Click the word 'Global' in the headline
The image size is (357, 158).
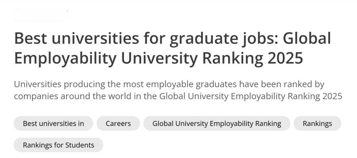pyautogui.click(x=307, y=38)
